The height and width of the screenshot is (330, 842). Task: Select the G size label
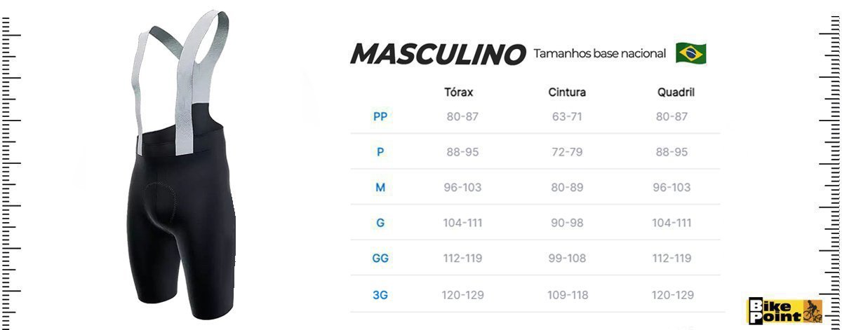(380, 223)
